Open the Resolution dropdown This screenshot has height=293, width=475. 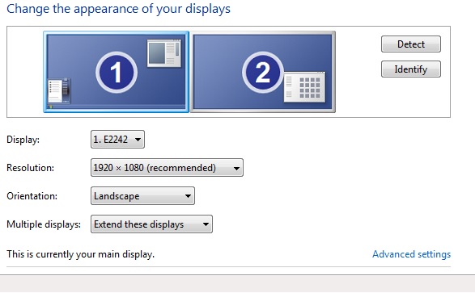pos(167,167)
